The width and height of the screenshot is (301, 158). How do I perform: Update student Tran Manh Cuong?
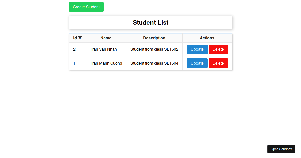(x=197, y=63)
